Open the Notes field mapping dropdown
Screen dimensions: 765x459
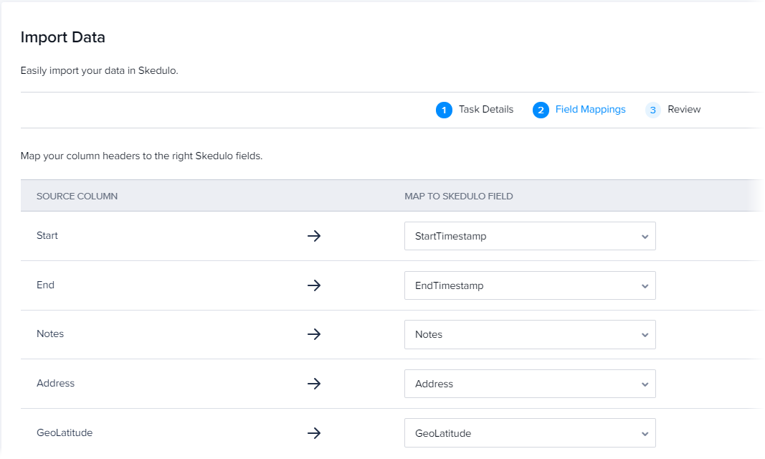click(530, 334)
